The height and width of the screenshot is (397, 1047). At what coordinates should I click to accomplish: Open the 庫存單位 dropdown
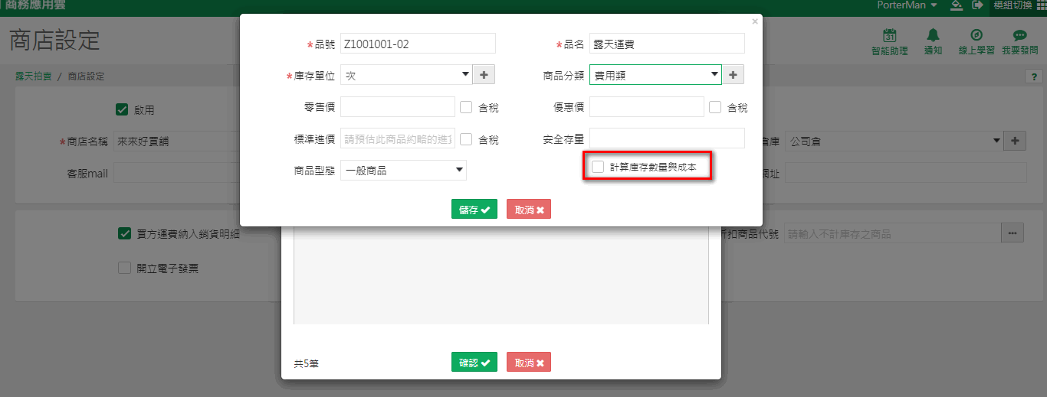pos(406,75)
